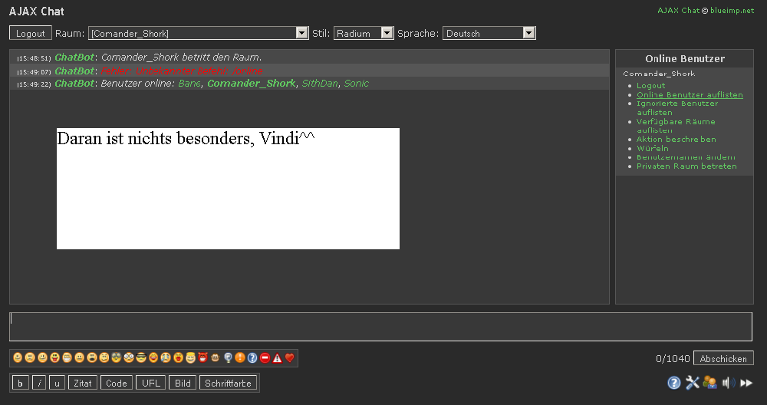Insert the orange exclamation mark emoticon
This screenshot has width=767, height=405.
click(240, 358)
